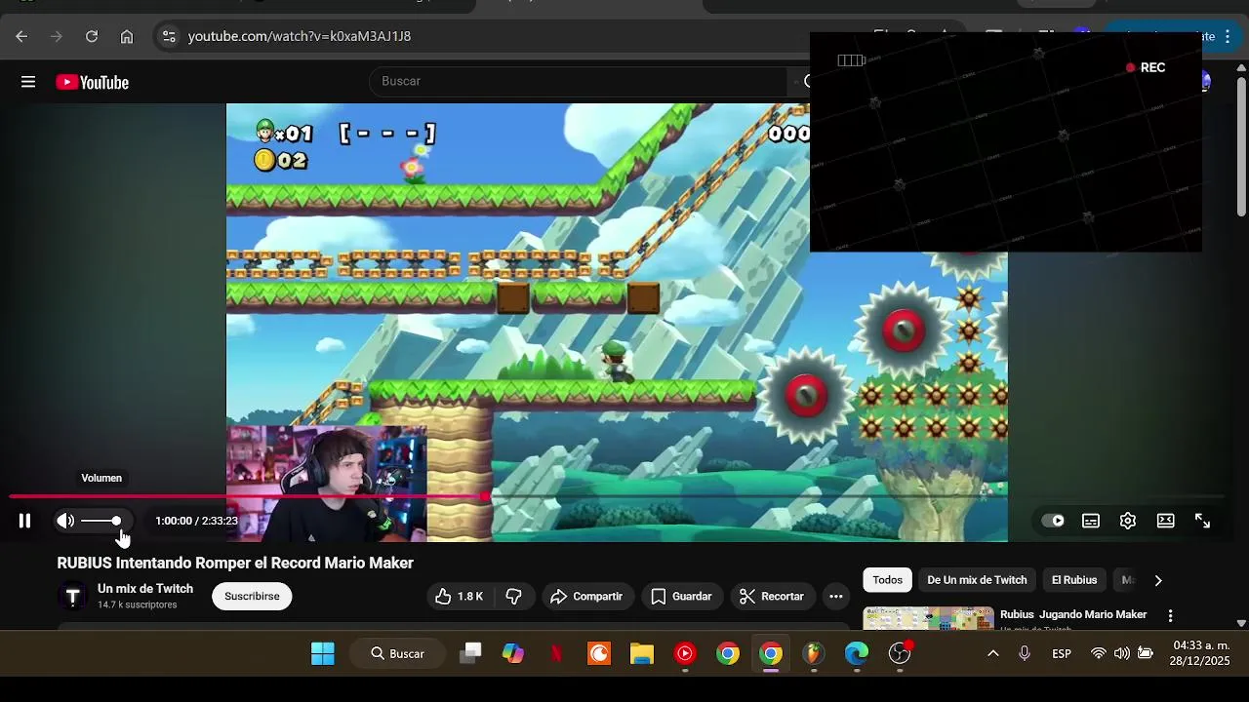Select the De Un mix de Twitch chip
Viewport: 1249px width, 702px height.
click(x=977, y=580)
